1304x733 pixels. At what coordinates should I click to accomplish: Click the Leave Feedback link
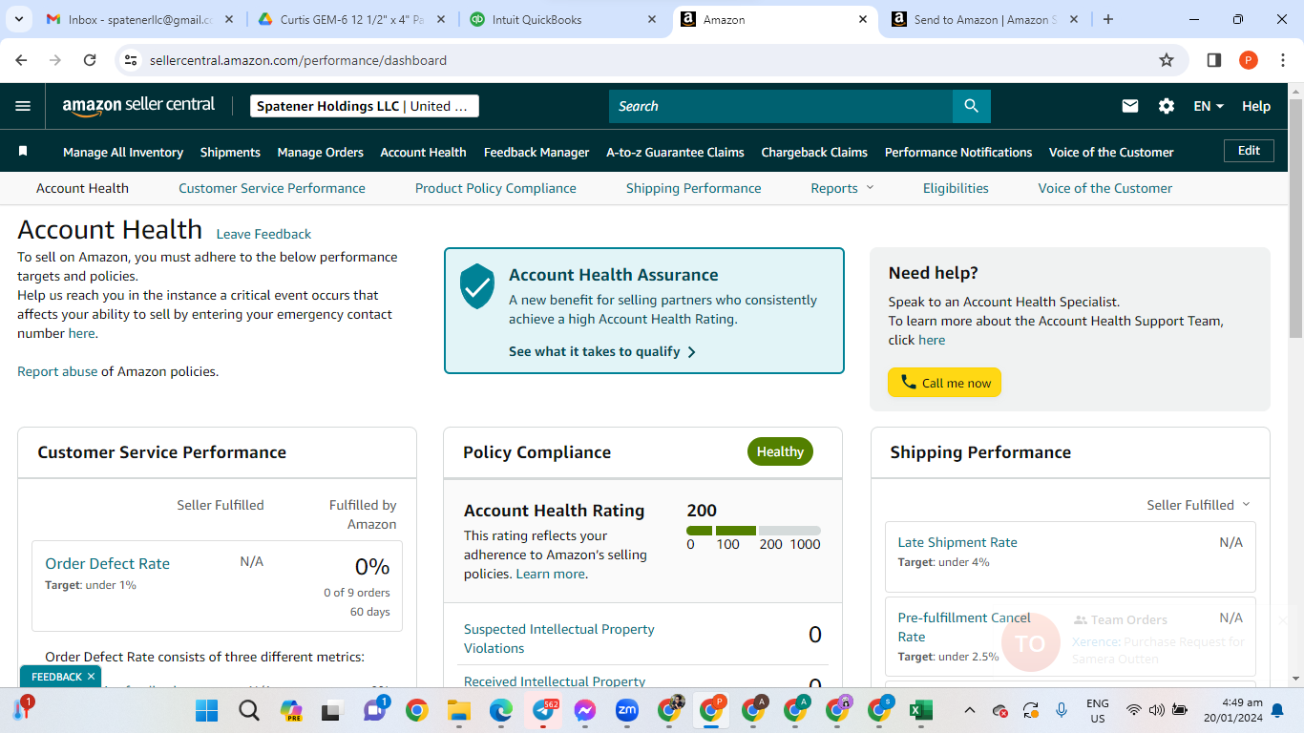263,234
